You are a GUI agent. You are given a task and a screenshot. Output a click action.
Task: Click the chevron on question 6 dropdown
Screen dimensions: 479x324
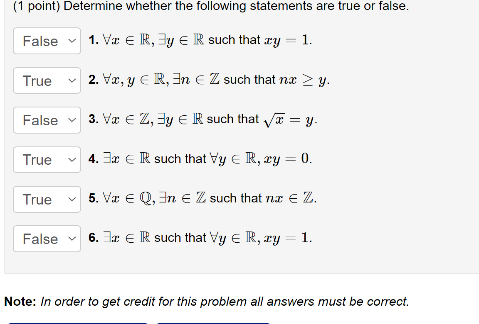pos(71,239)
